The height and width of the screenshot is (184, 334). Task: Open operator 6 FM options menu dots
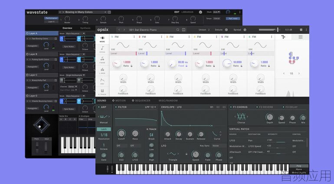pos(272,37)
